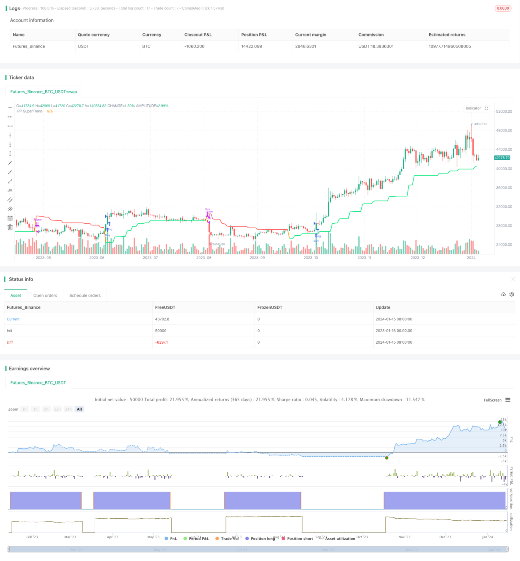Click FullScreen on earnings overview

coord(492,400)
